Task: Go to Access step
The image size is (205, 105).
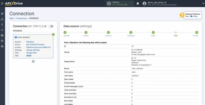Action: (108, 33)
